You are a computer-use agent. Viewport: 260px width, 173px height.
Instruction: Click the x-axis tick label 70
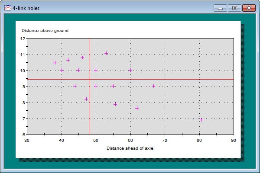click(x=165, y=141)
